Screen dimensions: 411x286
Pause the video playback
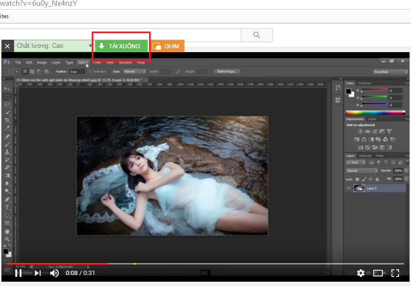pyautogui.click(x=18, y=273)
